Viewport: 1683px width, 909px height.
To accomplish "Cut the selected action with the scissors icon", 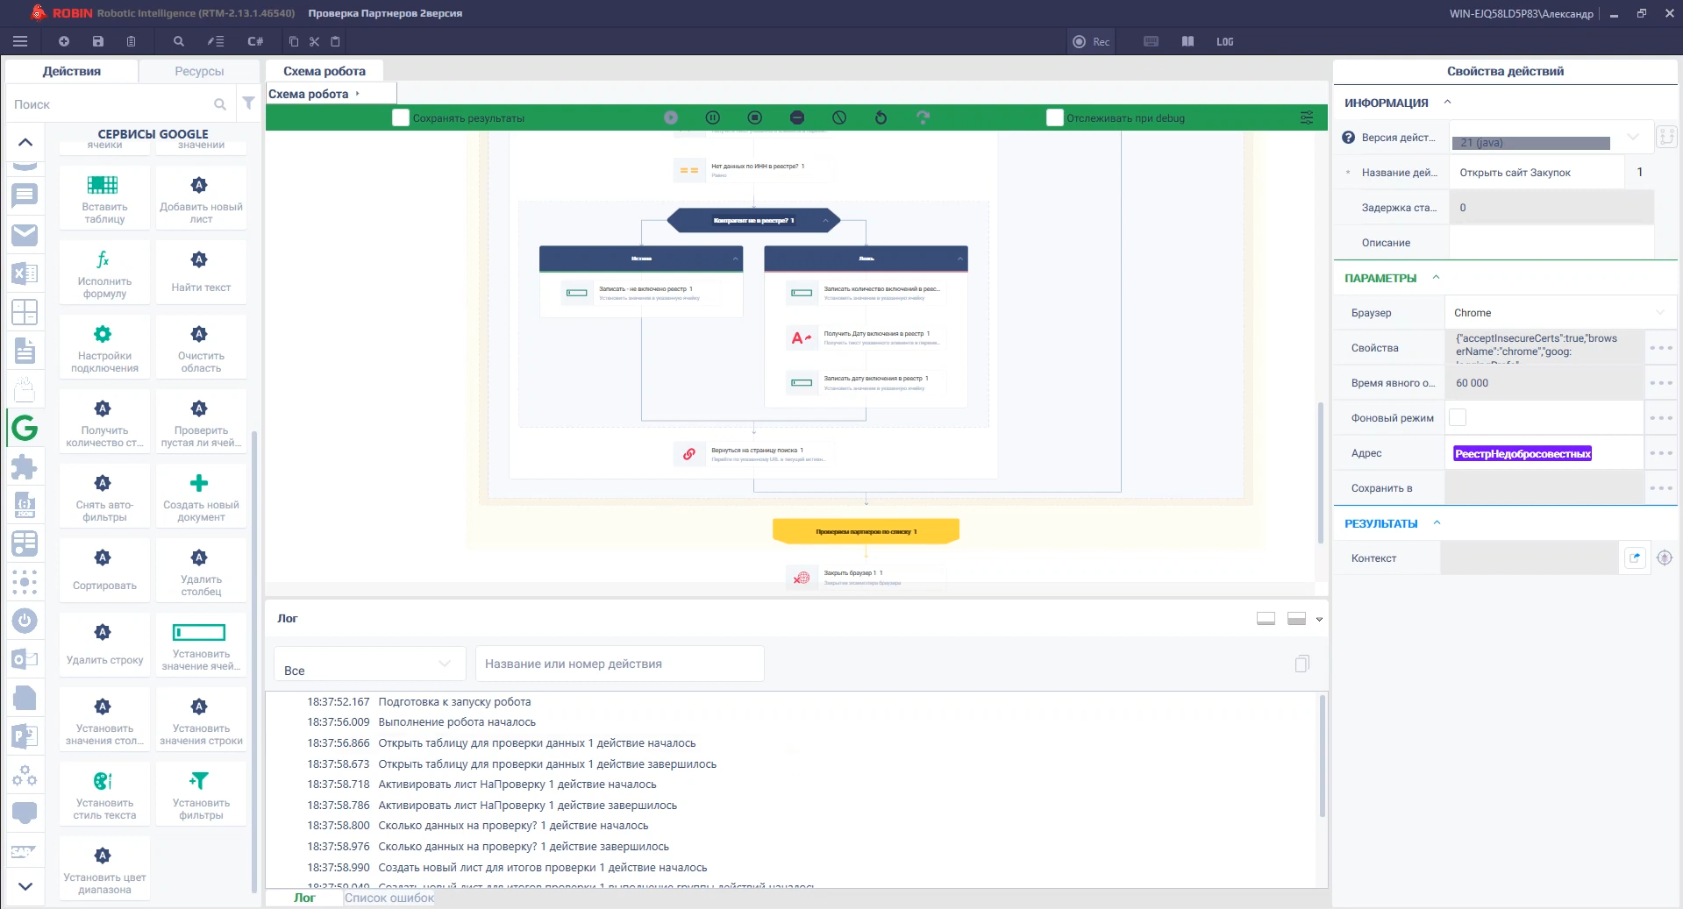I will [x=314, y=41].
